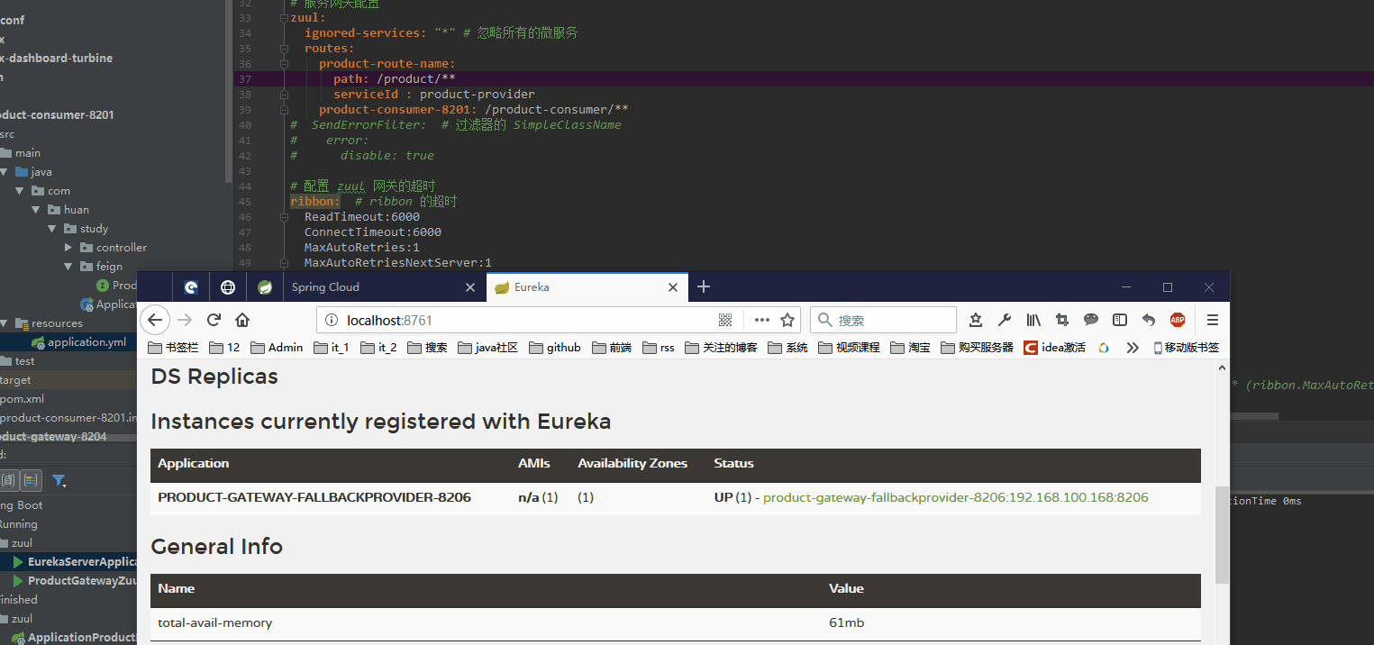Show more bookmarks chevron
The height and width of the screenshot is (645, 1374).
[1133, 347]
